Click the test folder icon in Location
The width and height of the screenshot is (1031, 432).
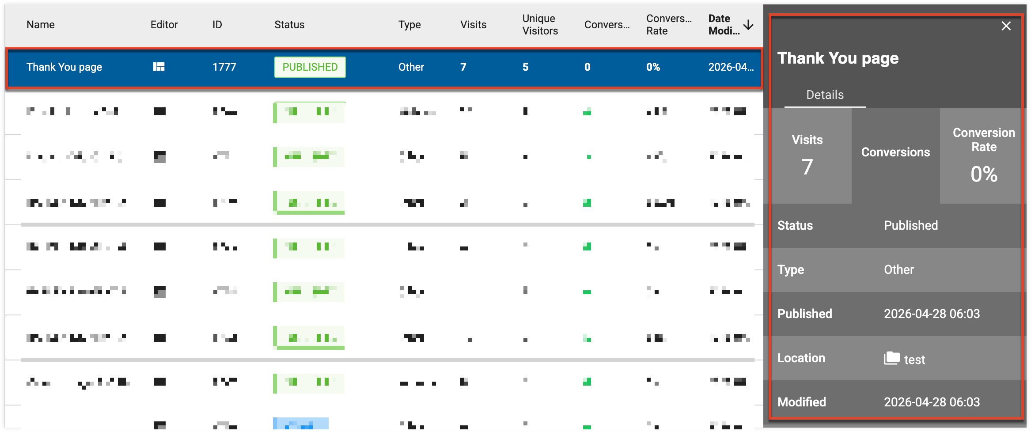pyautogui.click(x=891, y=358)
